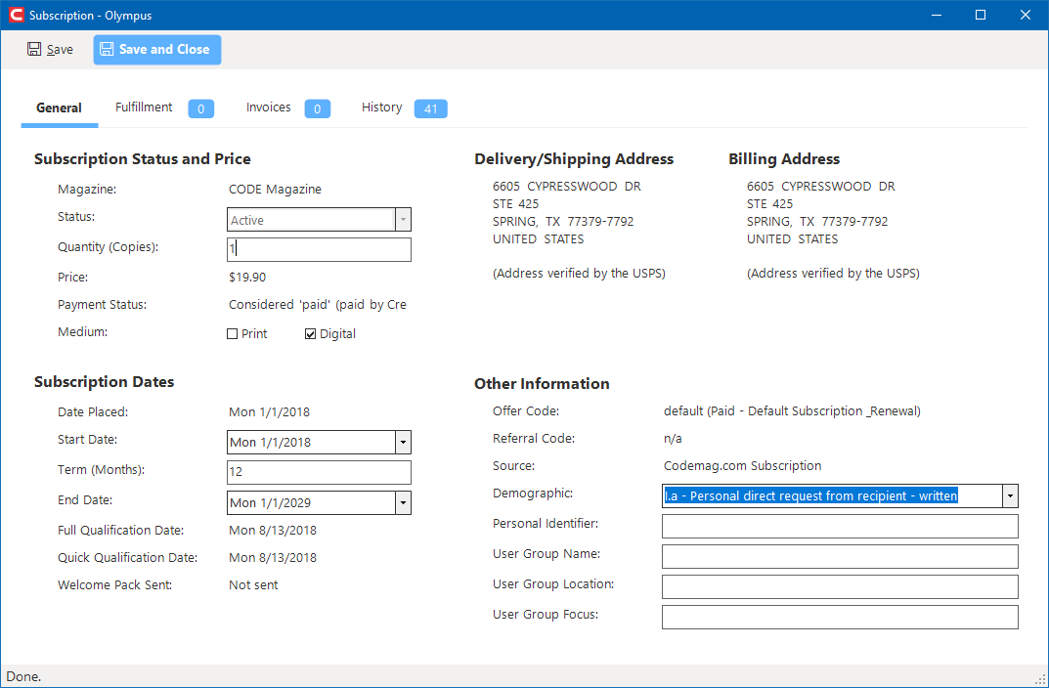The width and height of the screenshot is (1049, 688).
Task: Click the delivery address line 'SPRING, TX 77379-7792'
Action: pos(563,221)
